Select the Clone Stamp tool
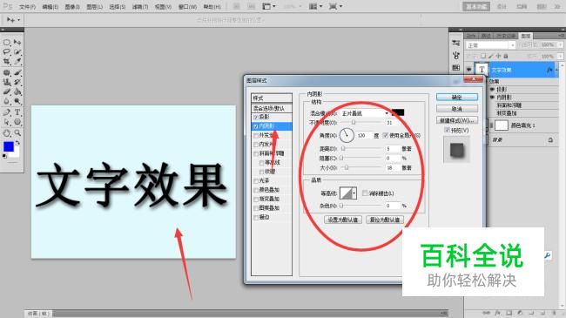The image size is (566, 318). pyautogui.click(x=7, y=82)
